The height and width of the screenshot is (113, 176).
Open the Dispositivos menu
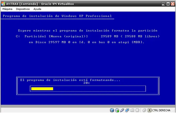[23, 9]
